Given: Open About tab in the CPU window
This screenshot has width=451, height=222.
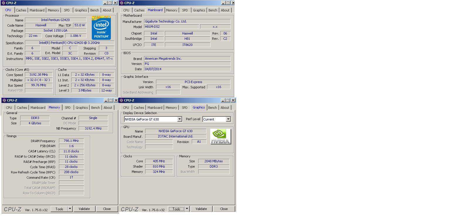Looking at the screenshot, I should (107, 10).
